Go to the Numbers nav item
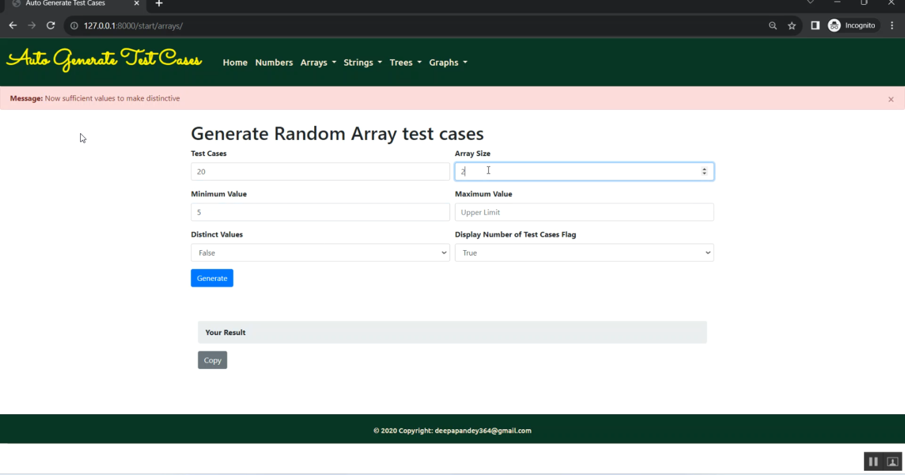905x475 pixels. [274, 63]
